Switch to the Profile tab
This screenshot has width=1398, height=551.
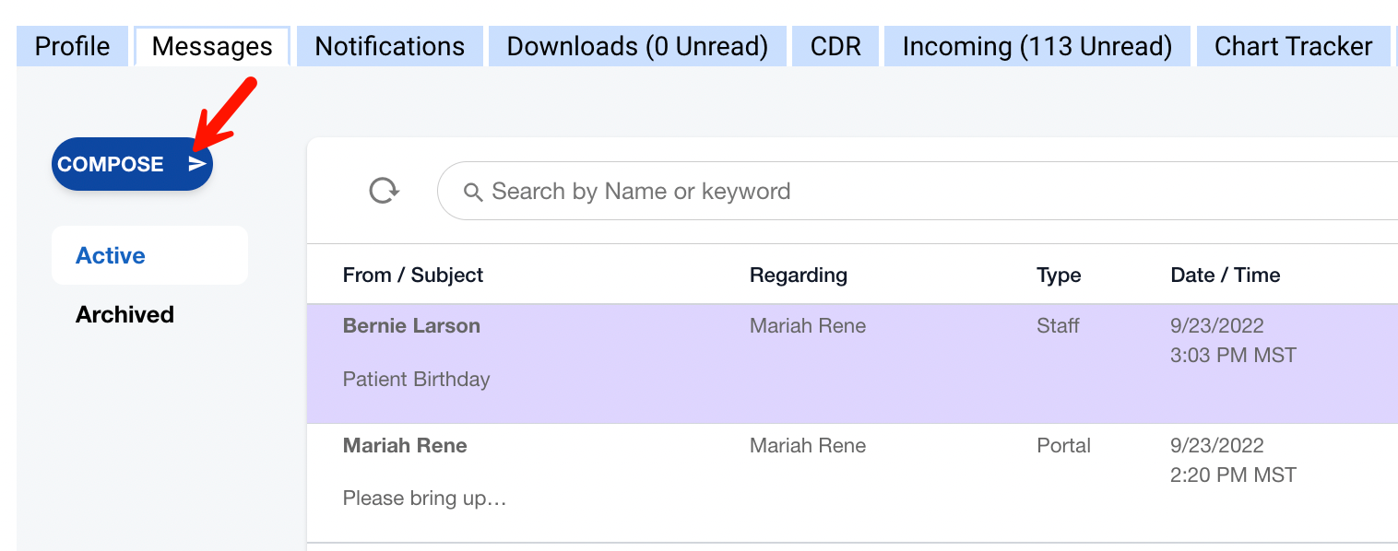coord(72,46)
